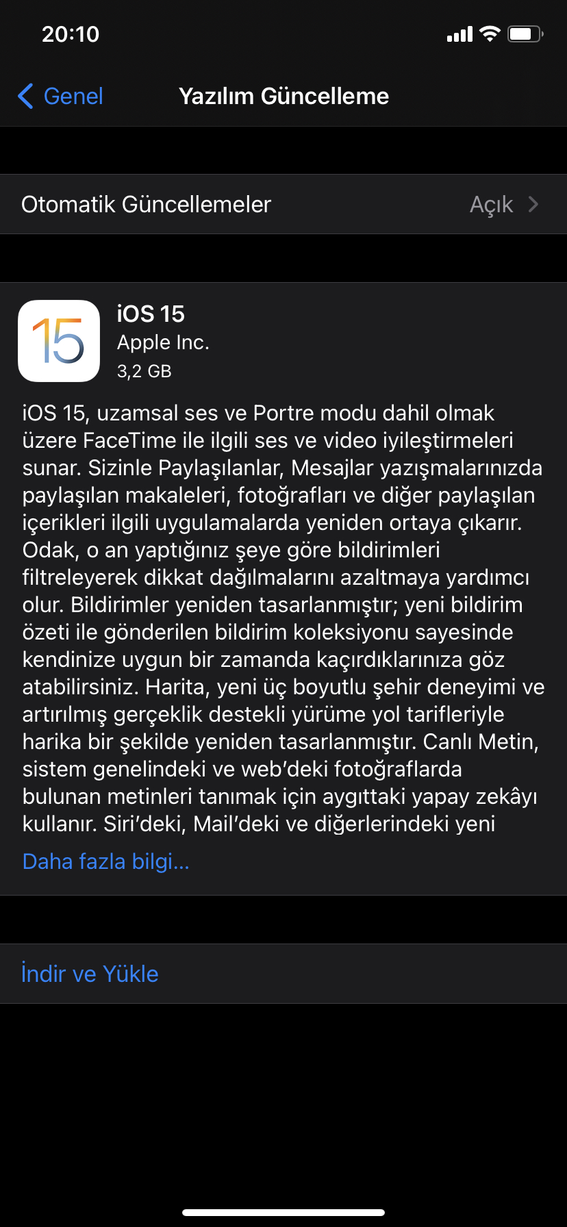Tap the blue back chevron arrow
Viewport: 567px width, 1227px height.
pyautogui.click(x=25, y=96)
